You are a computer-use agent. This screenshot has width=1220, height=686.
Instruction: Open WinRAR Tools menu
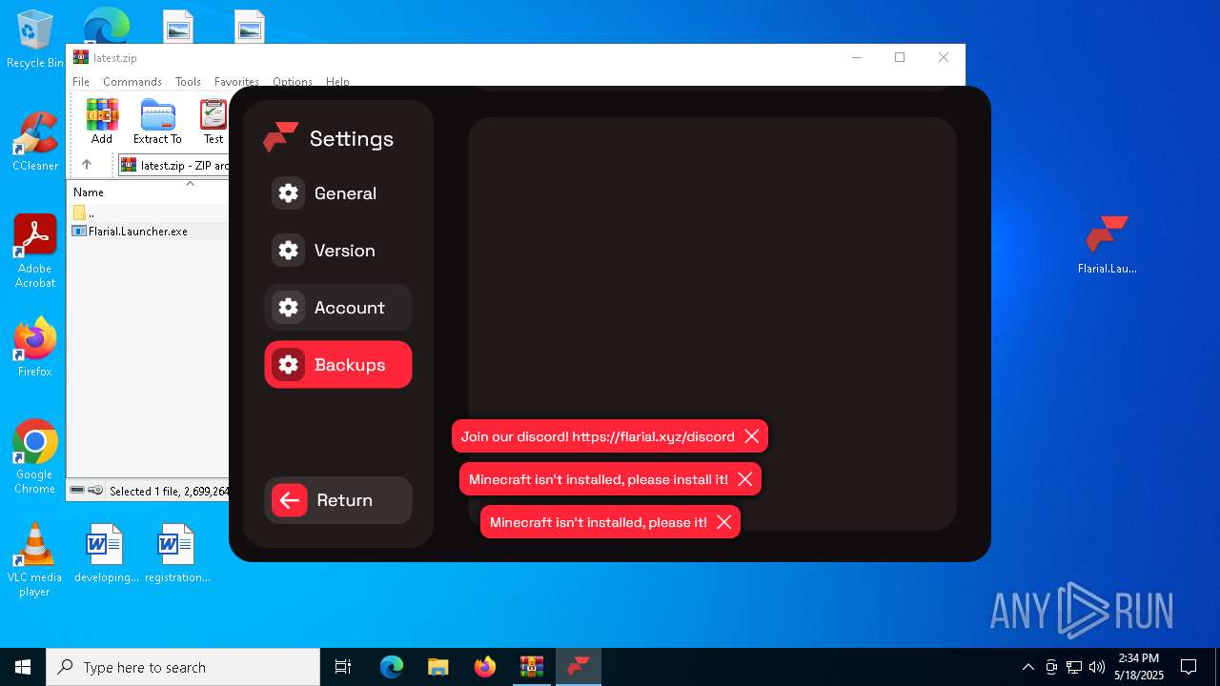[188, 82]
